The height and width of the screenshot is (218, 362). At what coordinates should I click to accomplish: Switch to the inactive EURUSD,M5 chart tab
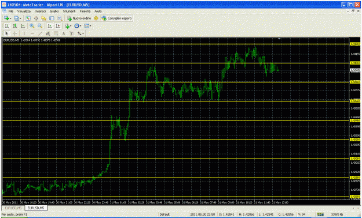tap(13, 208)
